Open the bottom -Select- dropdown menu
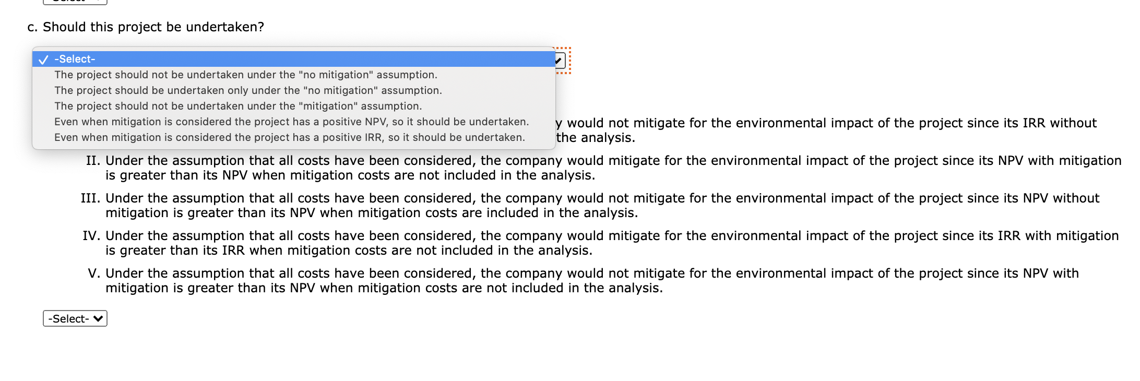 pos(75,318)
